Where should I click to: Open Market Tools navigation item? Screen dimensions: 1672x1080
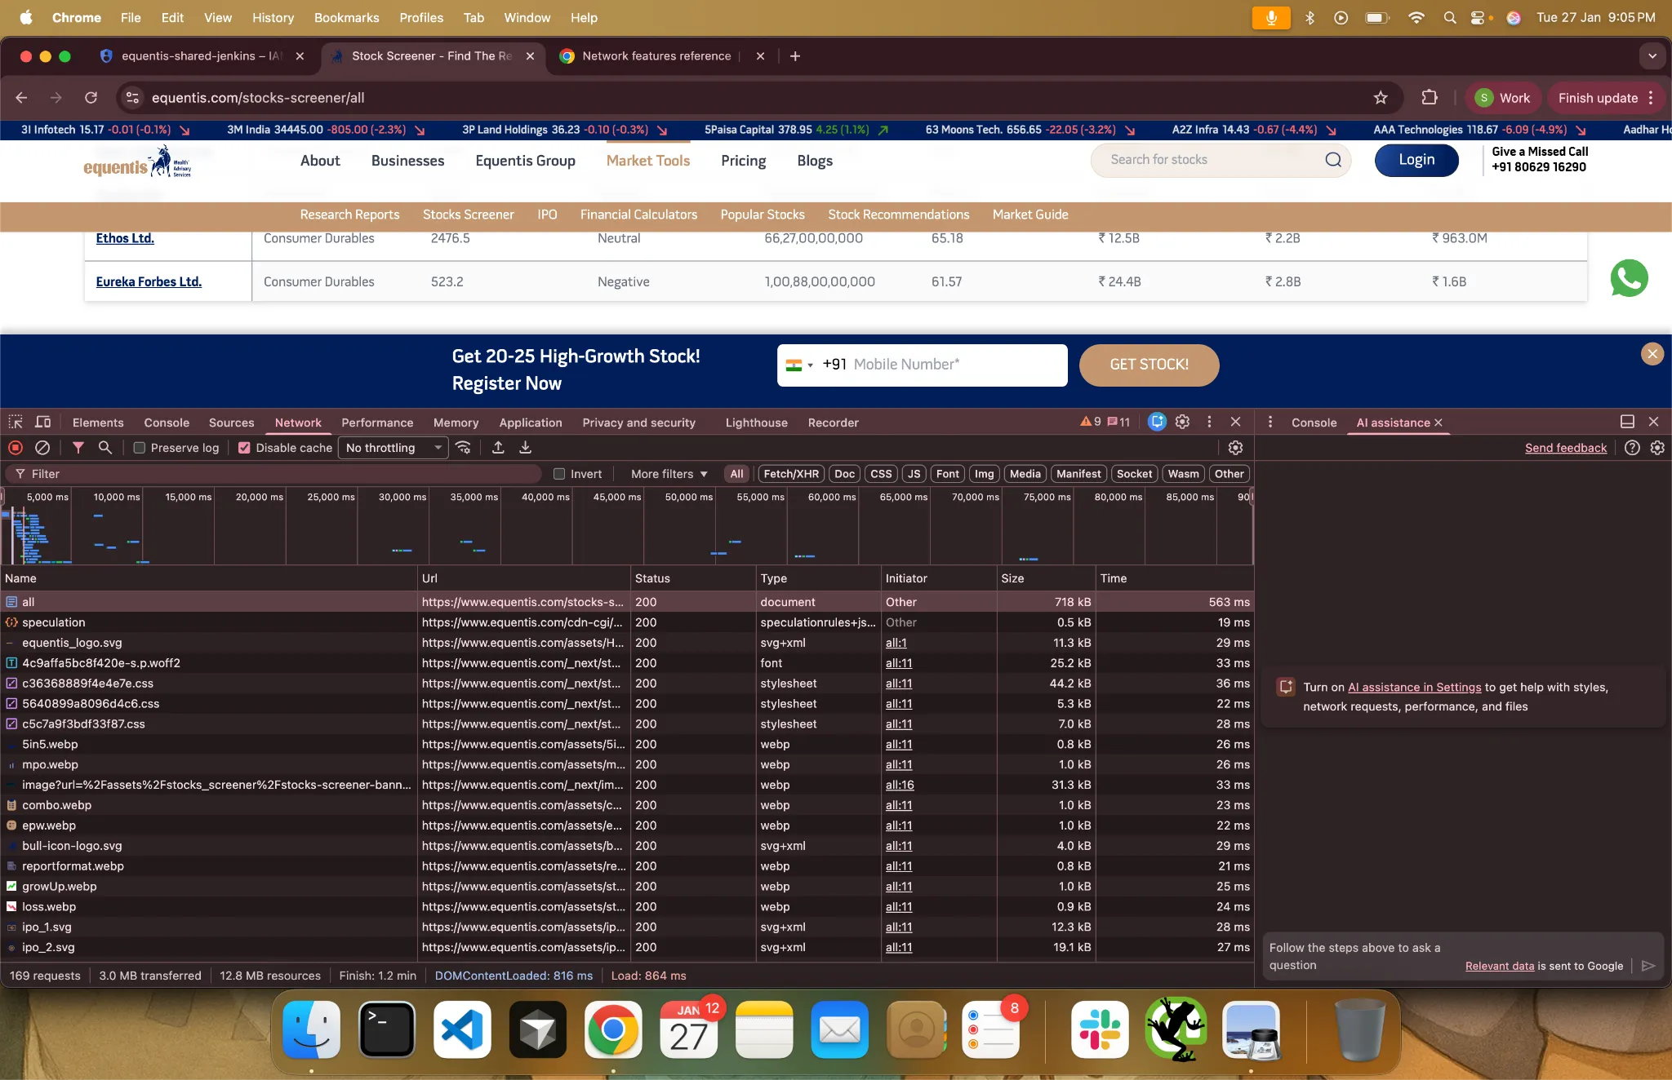[x=648, y=161]
